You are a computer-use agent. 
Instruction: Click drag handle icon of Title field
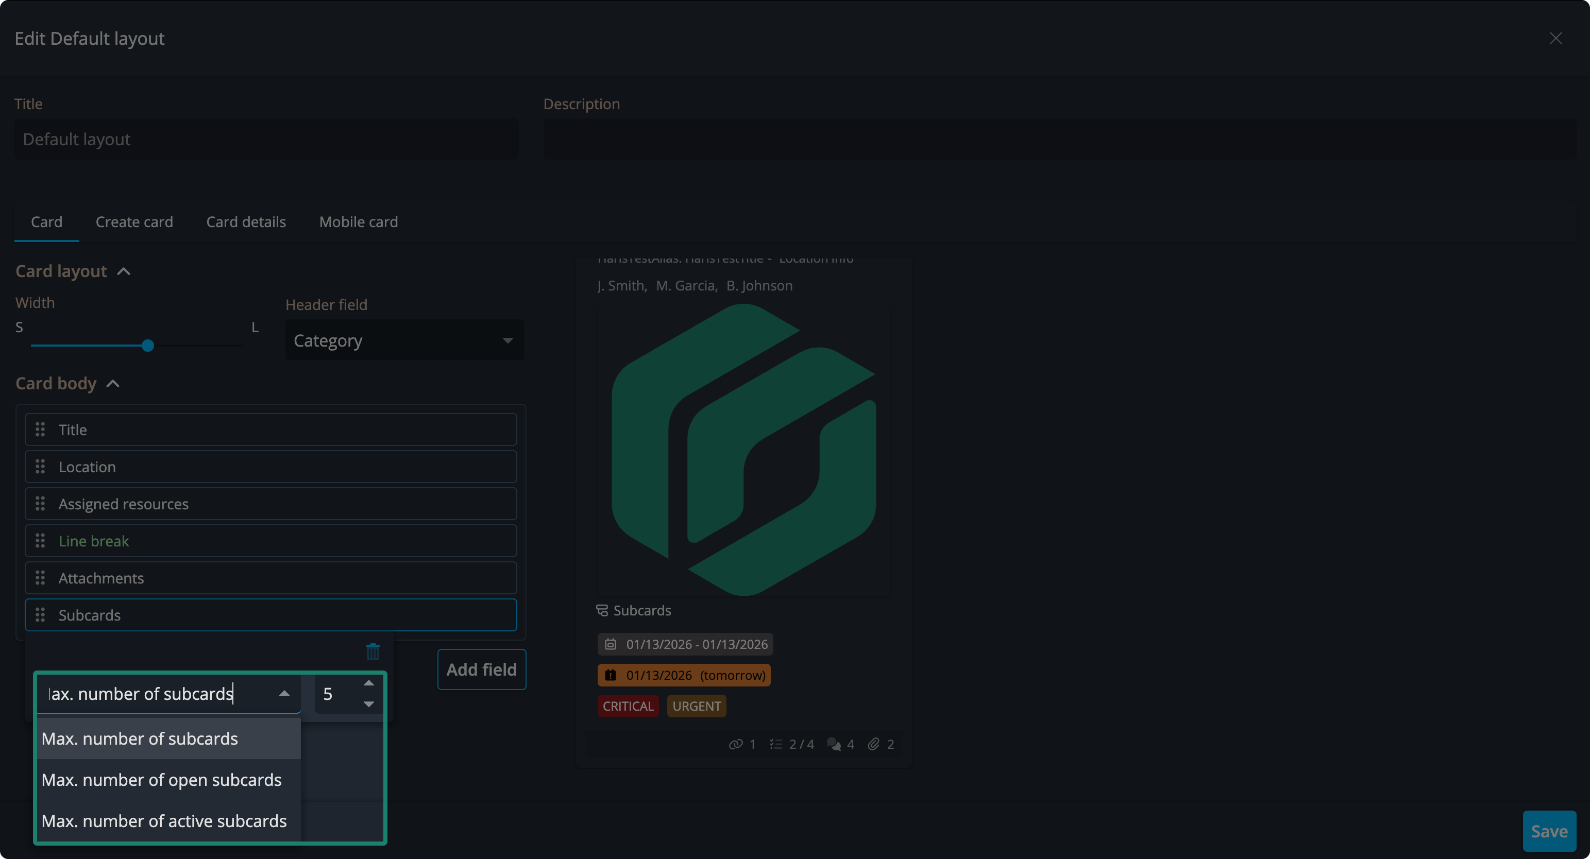(x=40, y=429)
